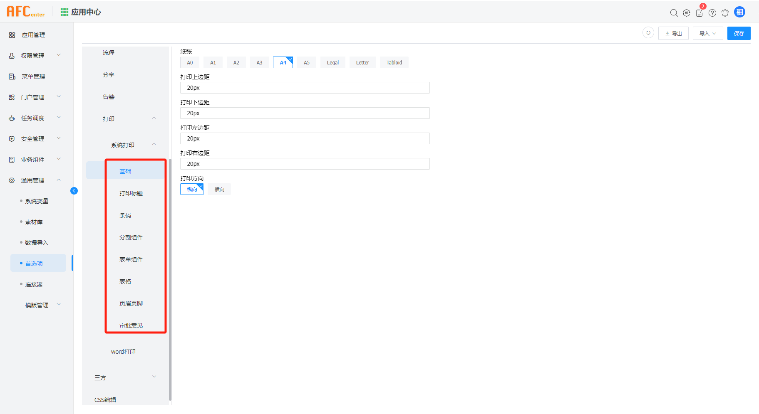Open the task notes icon with badge
The height and width of the screenshot is (414, 759).
click(x=699, y=13)
